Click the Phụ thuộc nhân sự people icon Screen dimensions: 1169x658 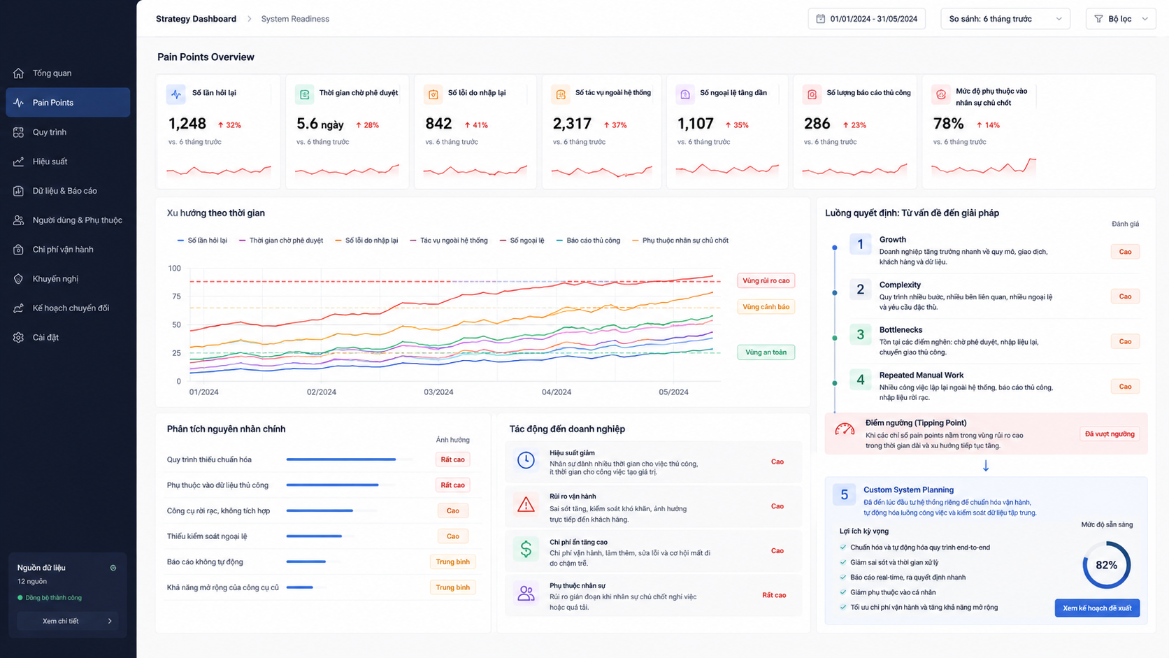click(x=526, y=594)
